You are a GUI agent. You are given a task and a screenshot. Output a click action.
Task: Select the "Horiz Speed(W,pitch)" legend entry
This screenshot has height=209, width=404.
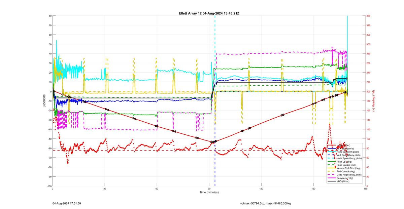point(348,152)
